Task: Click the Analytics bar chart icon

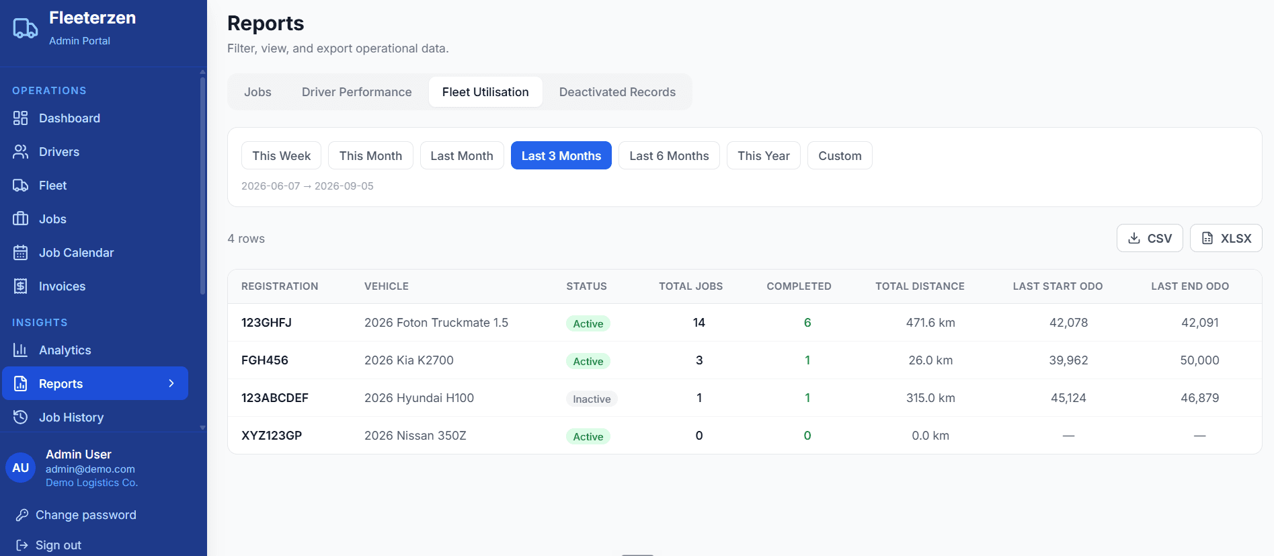Action: (21, 350)
